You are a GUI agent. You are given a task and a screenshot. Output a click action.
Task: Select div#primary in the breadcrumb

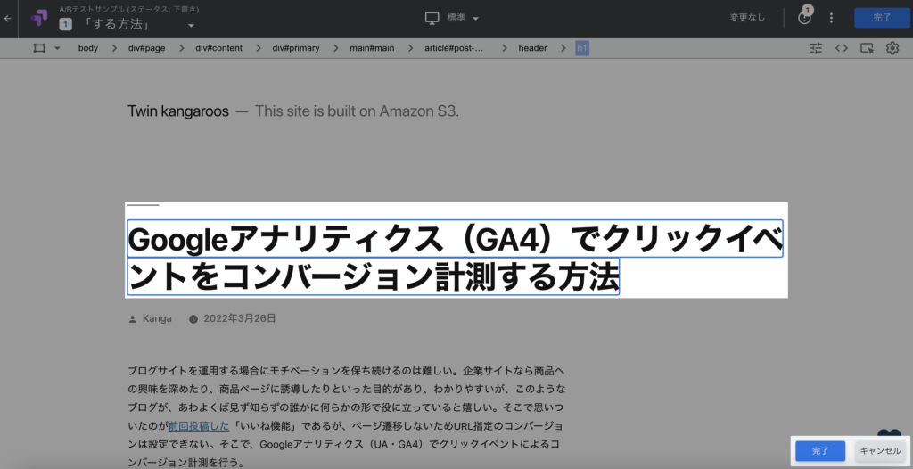point(296,48)
